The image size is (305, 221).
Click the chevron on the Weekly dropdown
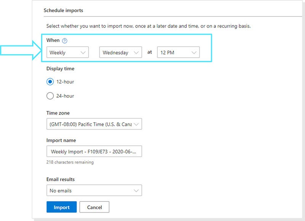[x=83, y=52]
